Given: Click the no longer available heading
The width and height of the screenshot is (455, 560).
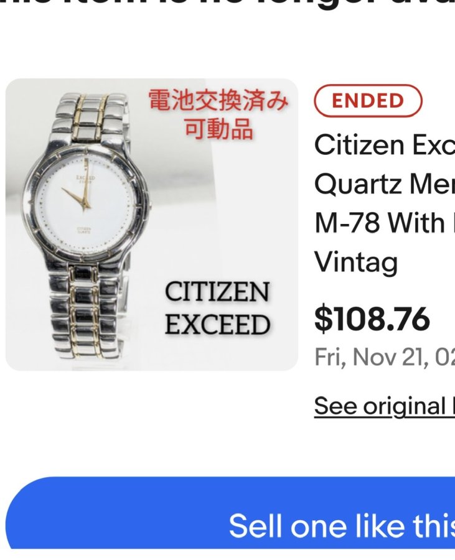Looking at the screenshot, I should point(228,4).
